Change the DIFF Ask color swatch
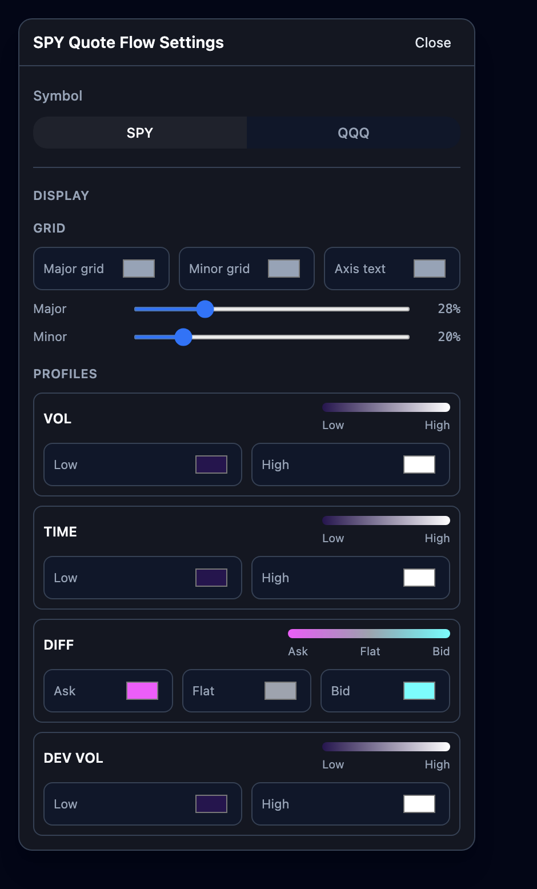This screenshot has height=889, width=537. 142,691
